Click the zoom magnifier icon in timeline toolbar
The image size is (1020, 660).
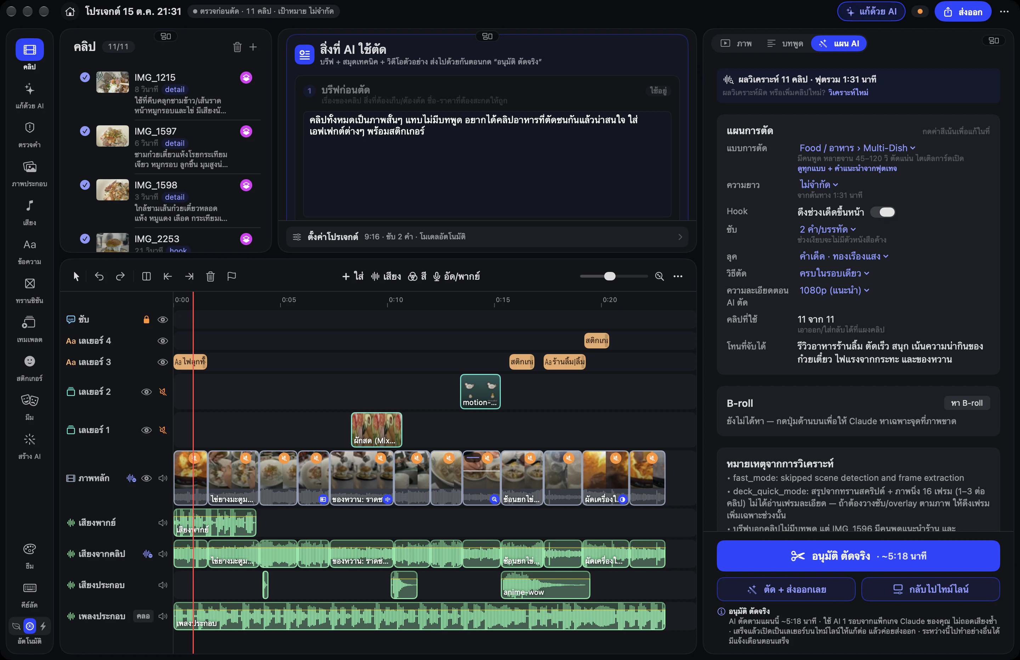click(x=659, y=277)
